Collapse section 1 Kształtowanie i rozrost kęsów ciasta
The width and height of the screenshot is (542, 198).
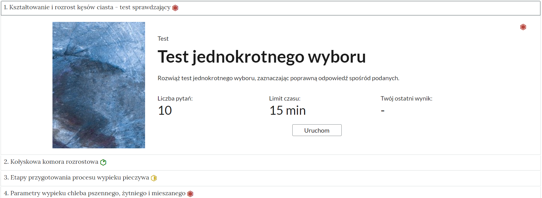pos(271,8)
